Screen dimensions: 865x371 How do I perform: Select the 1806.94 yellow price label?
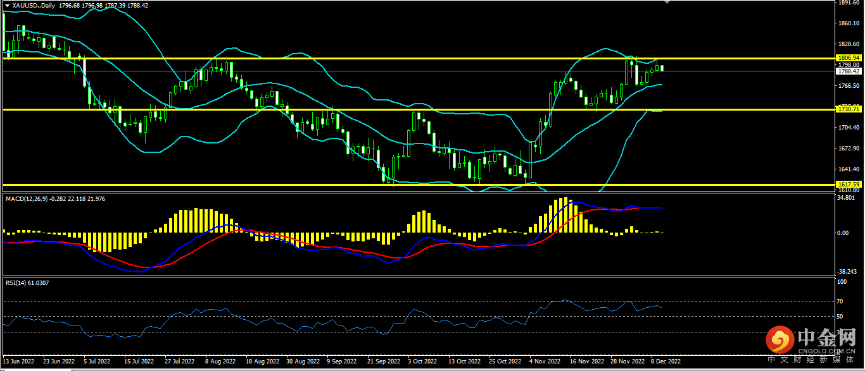tap(847, 58)
